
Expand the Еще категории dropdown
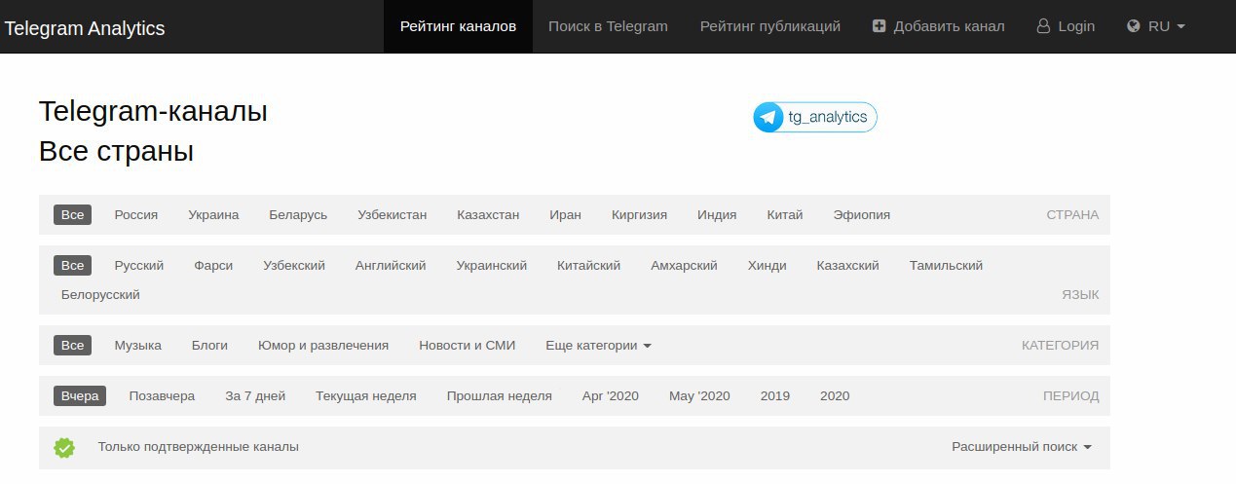coord(598,345)
